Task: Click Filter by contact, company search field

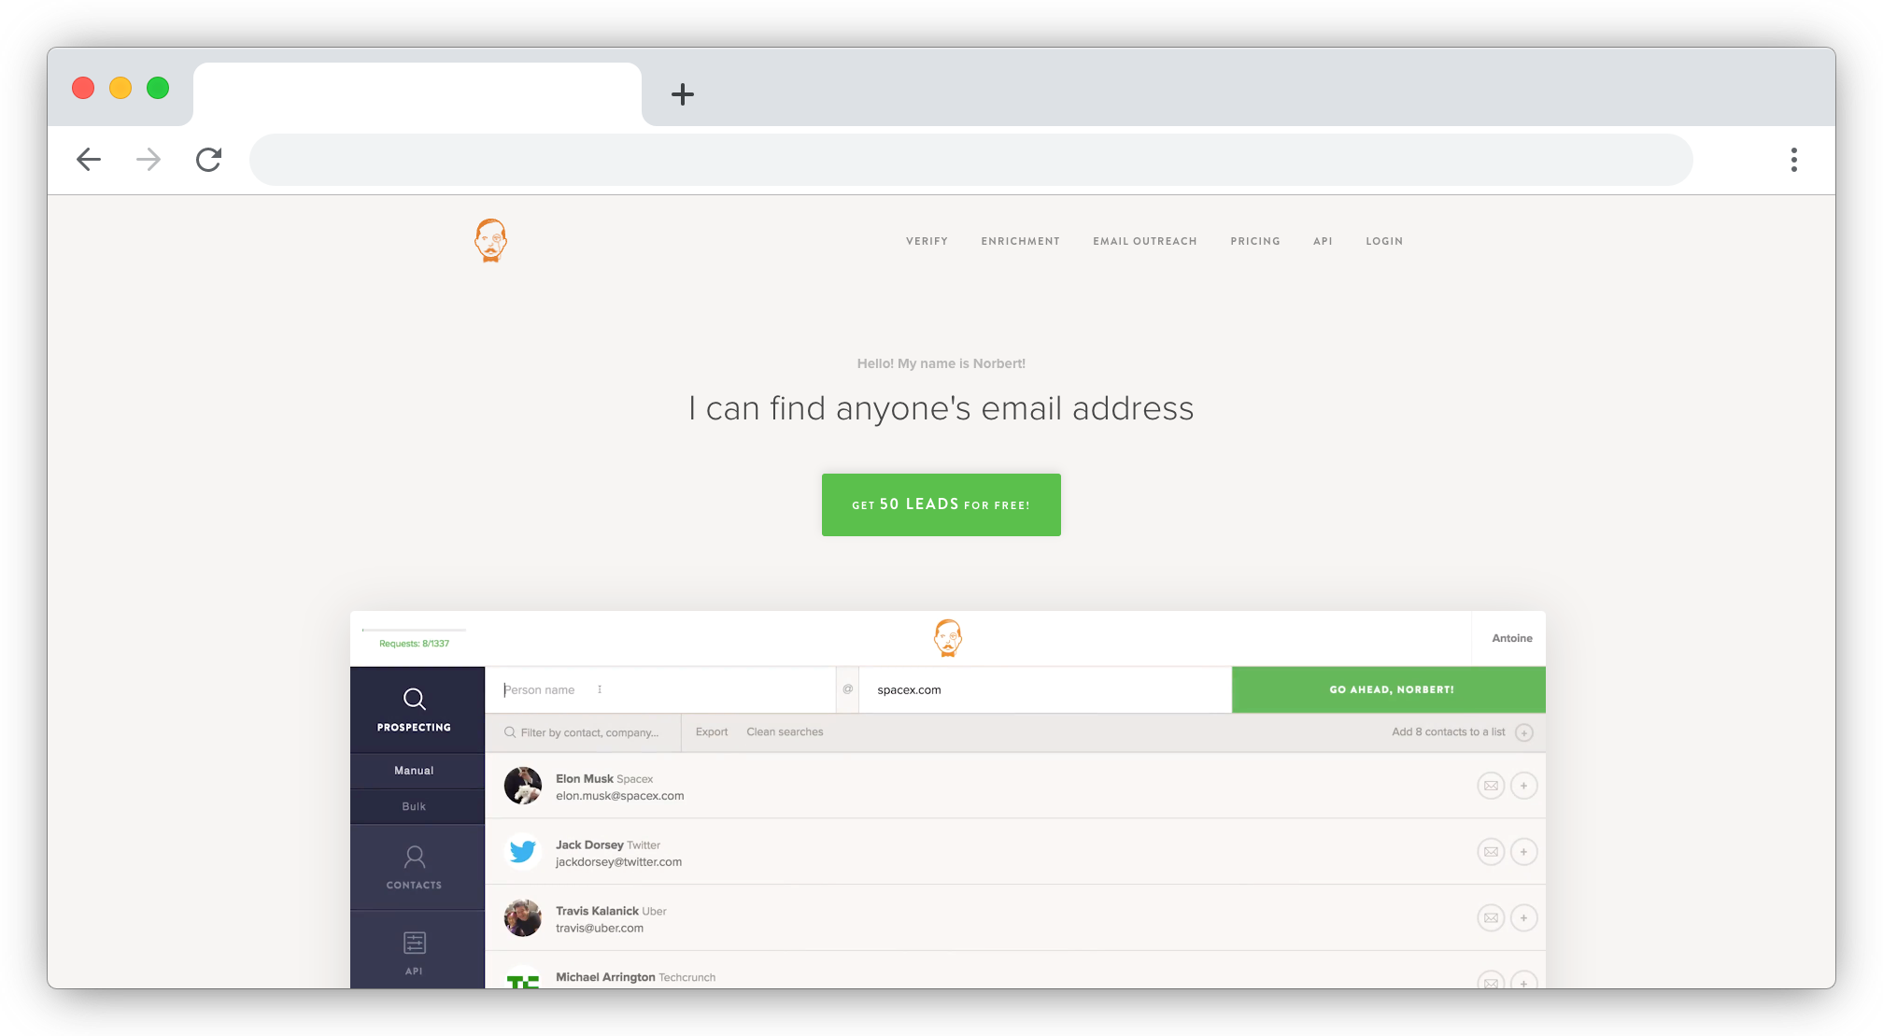Action: coord(584,732)
